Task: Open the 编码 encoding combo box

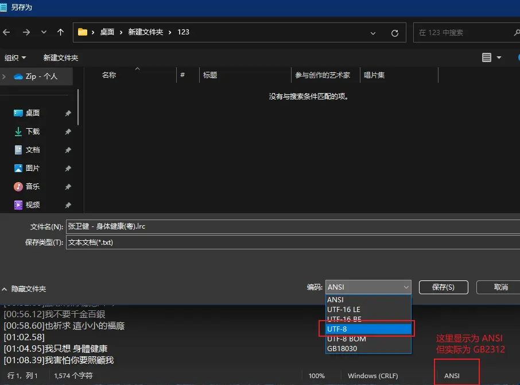Action: pyautogui.click(x=368, y=287)
